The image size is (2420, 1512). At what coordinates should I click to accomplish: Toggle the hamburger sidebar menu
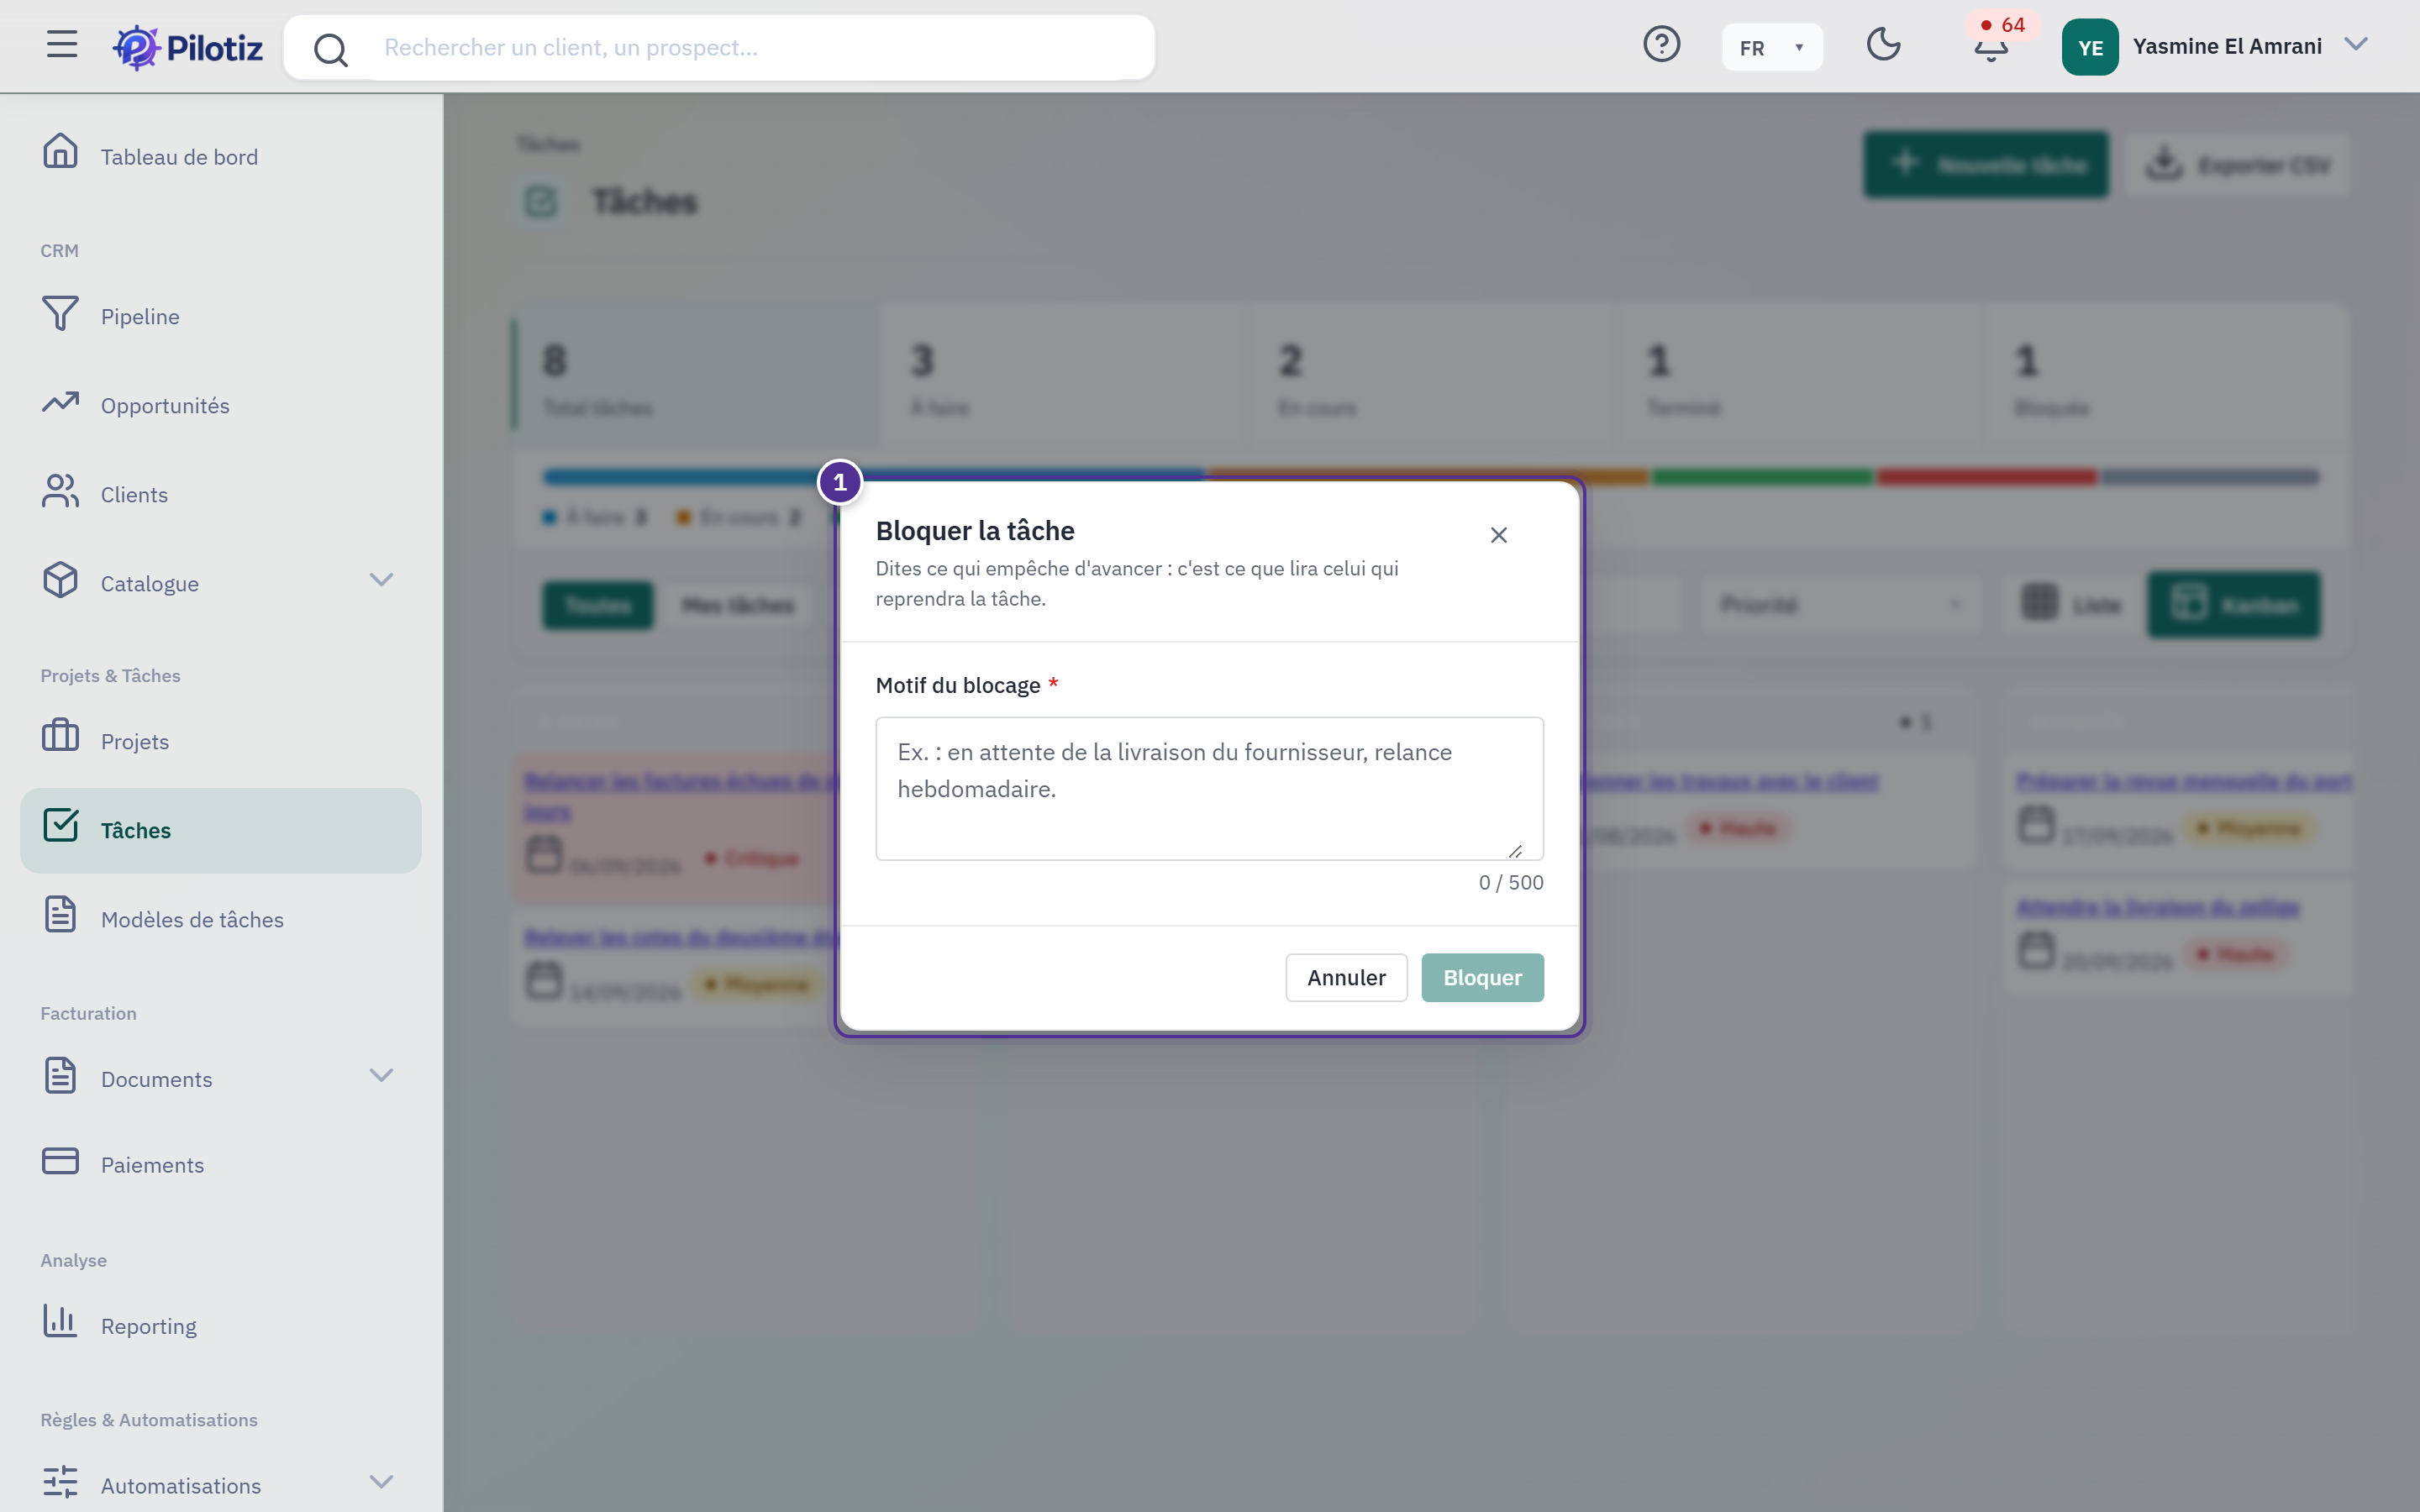(62, 45)
